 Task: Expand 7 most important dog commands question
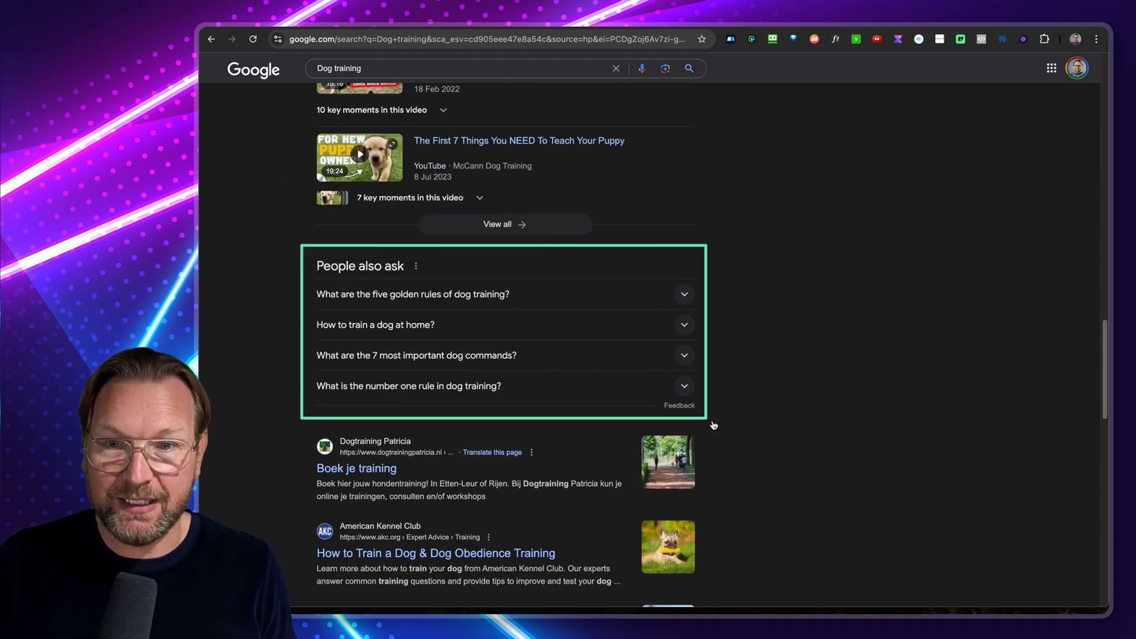click(x=506, y=355)
